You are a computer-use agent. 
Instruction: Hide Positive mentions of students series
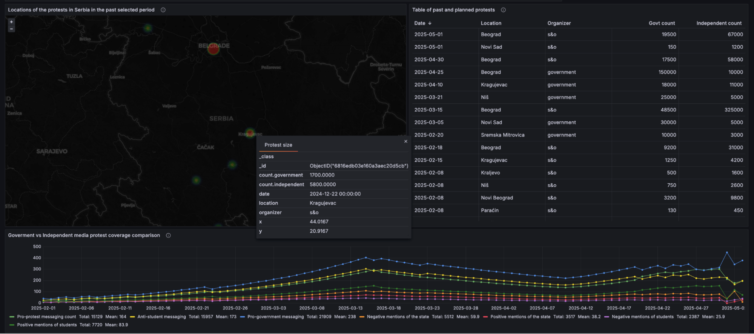47,325
